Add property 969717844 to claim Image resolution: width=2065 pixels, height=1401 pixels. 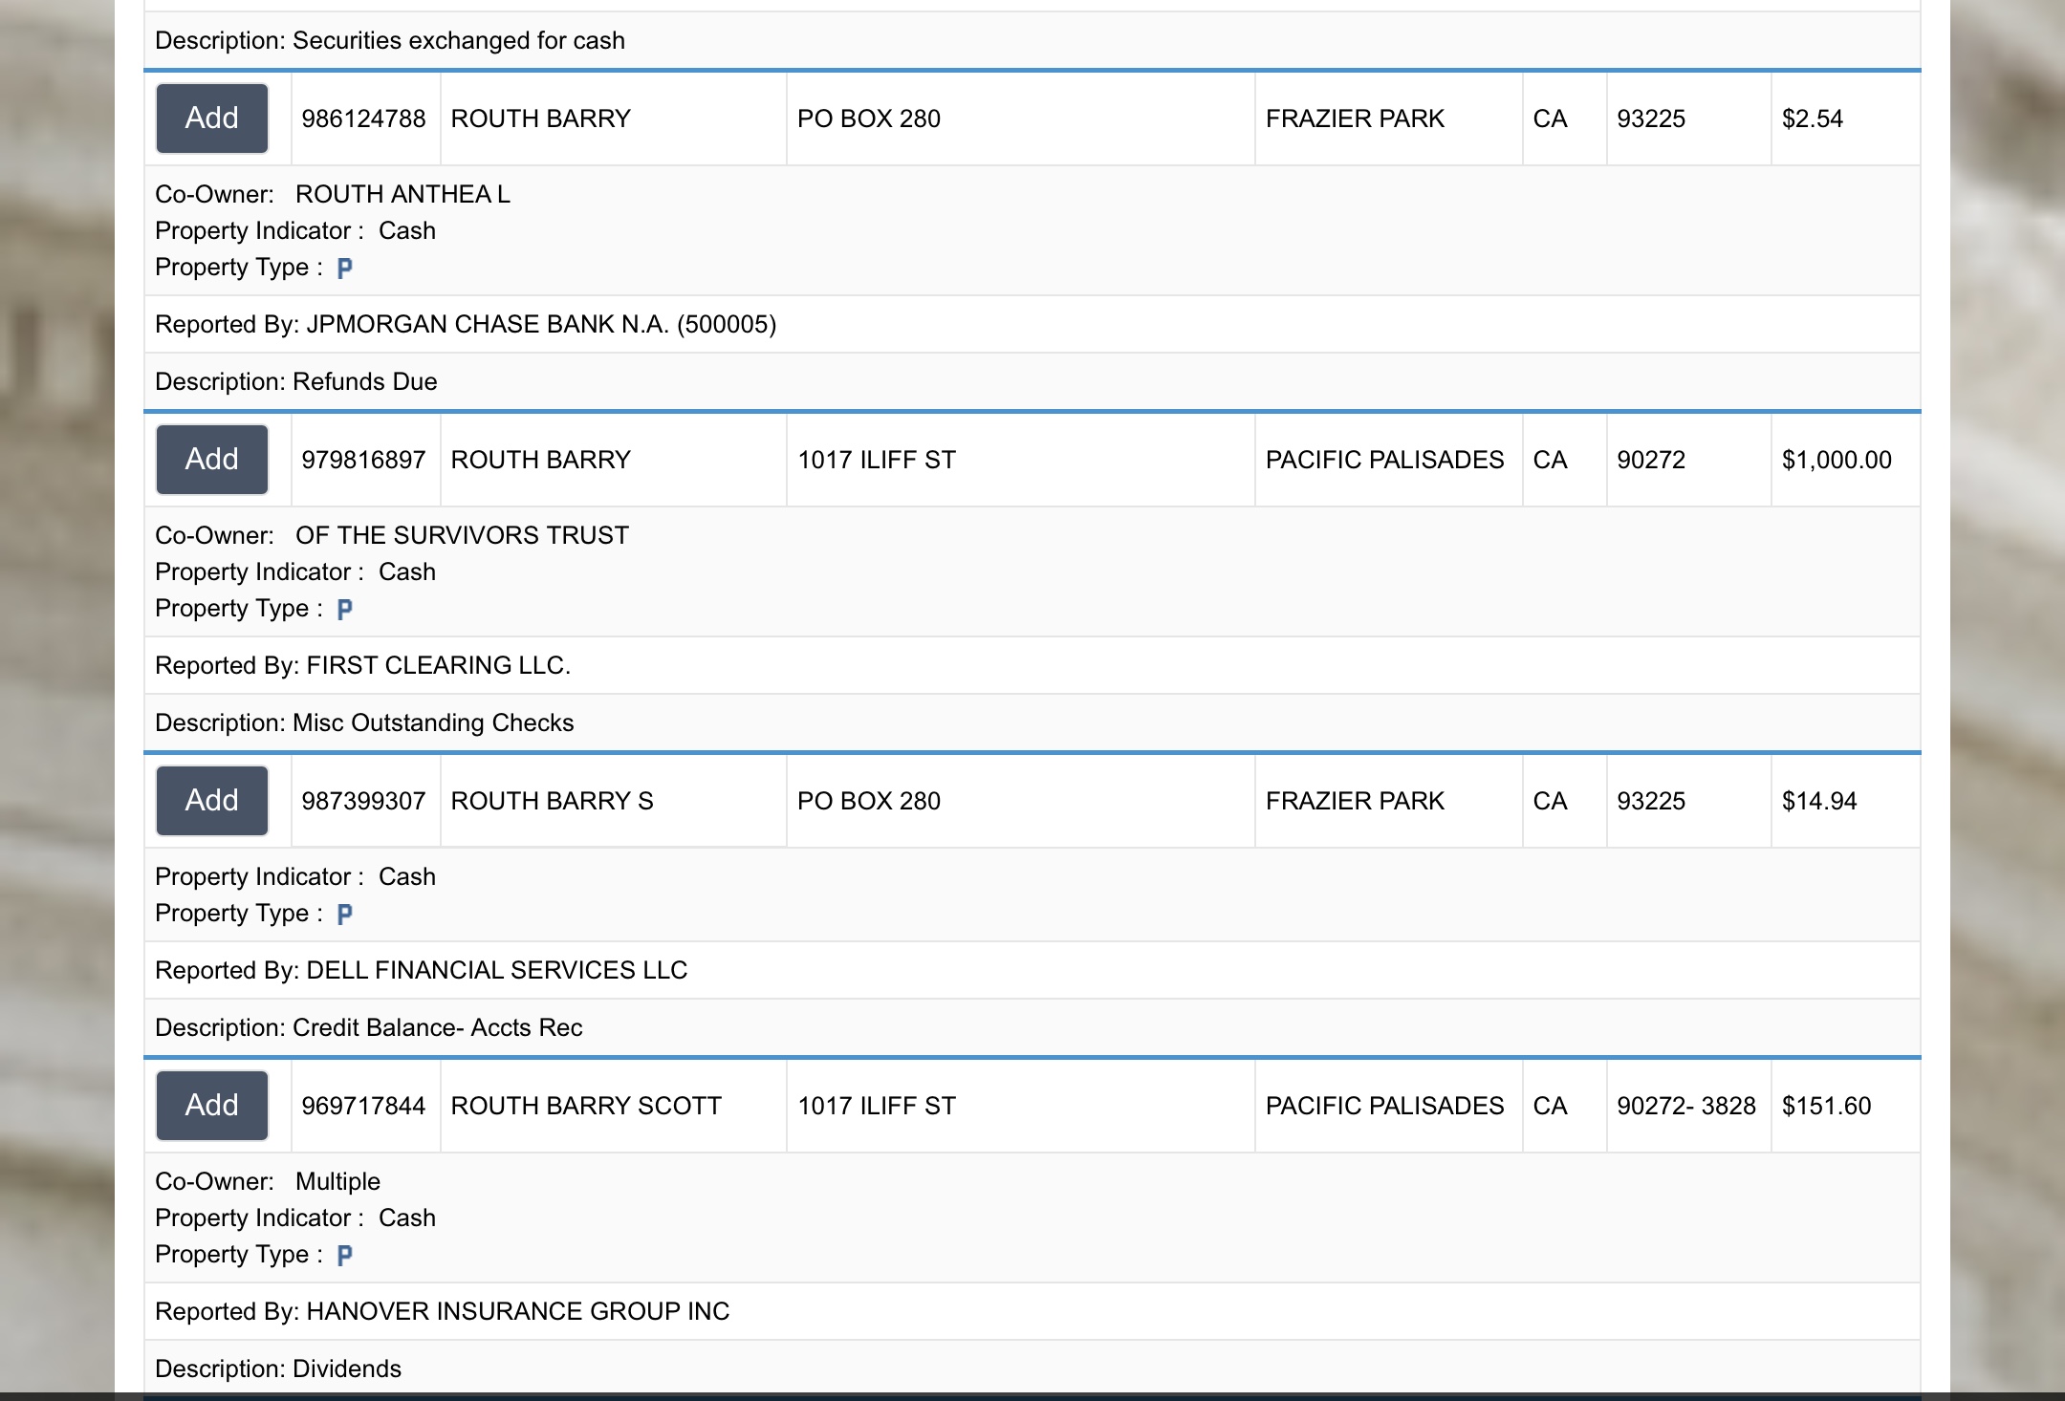click(x=211, y=1106)
